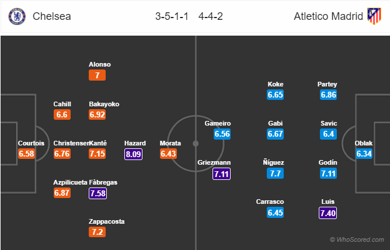Select player name Koke

click(x=275, y=84)
